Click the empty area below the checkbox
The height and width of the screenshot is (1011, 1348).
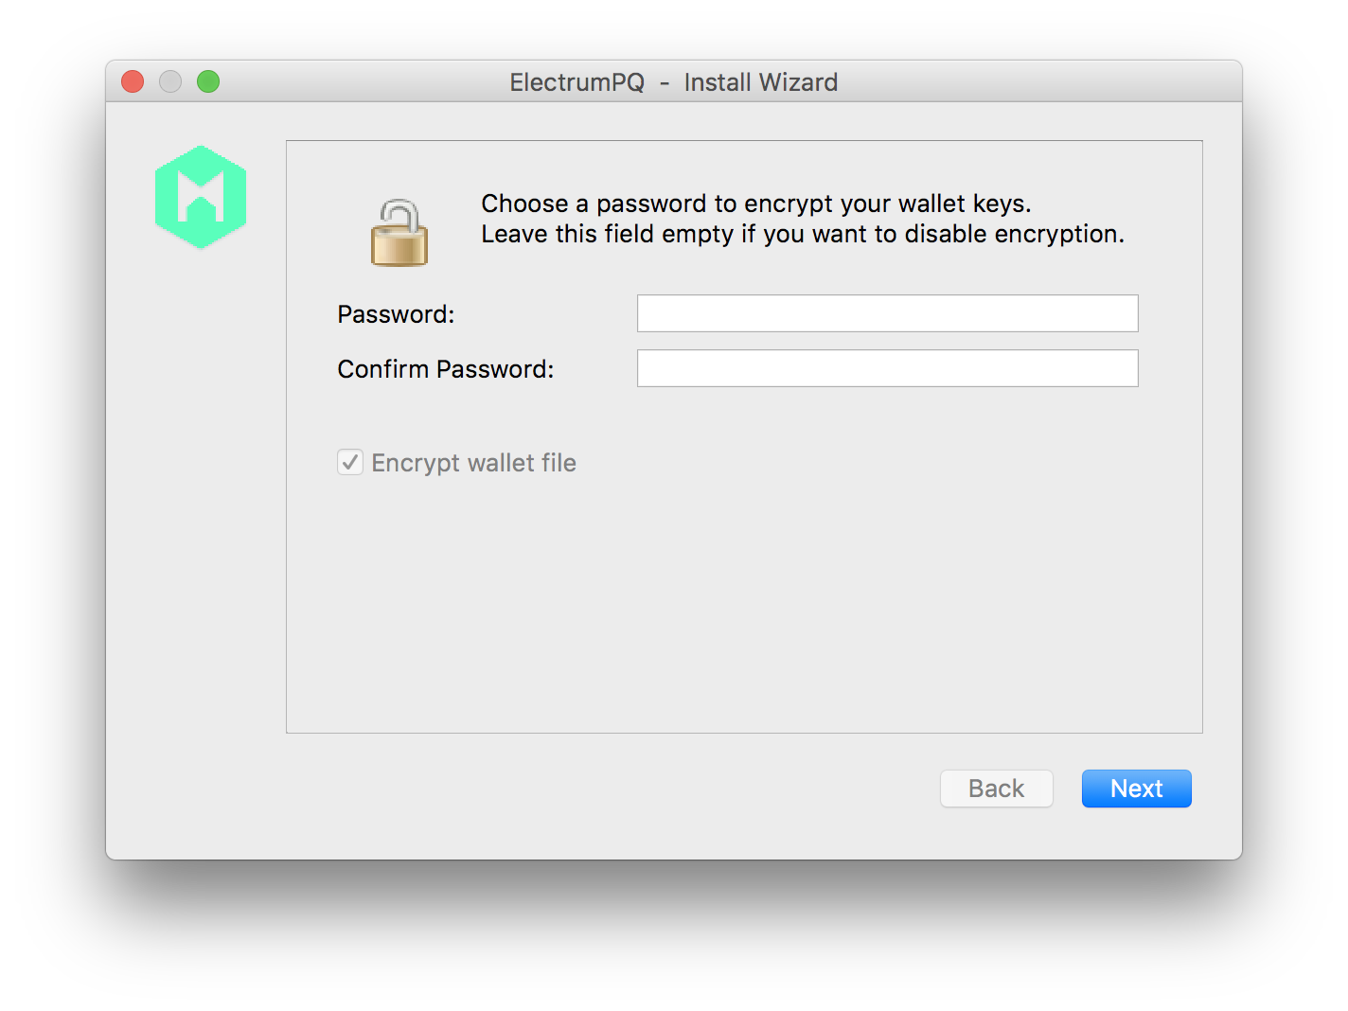tap(744, 606)
